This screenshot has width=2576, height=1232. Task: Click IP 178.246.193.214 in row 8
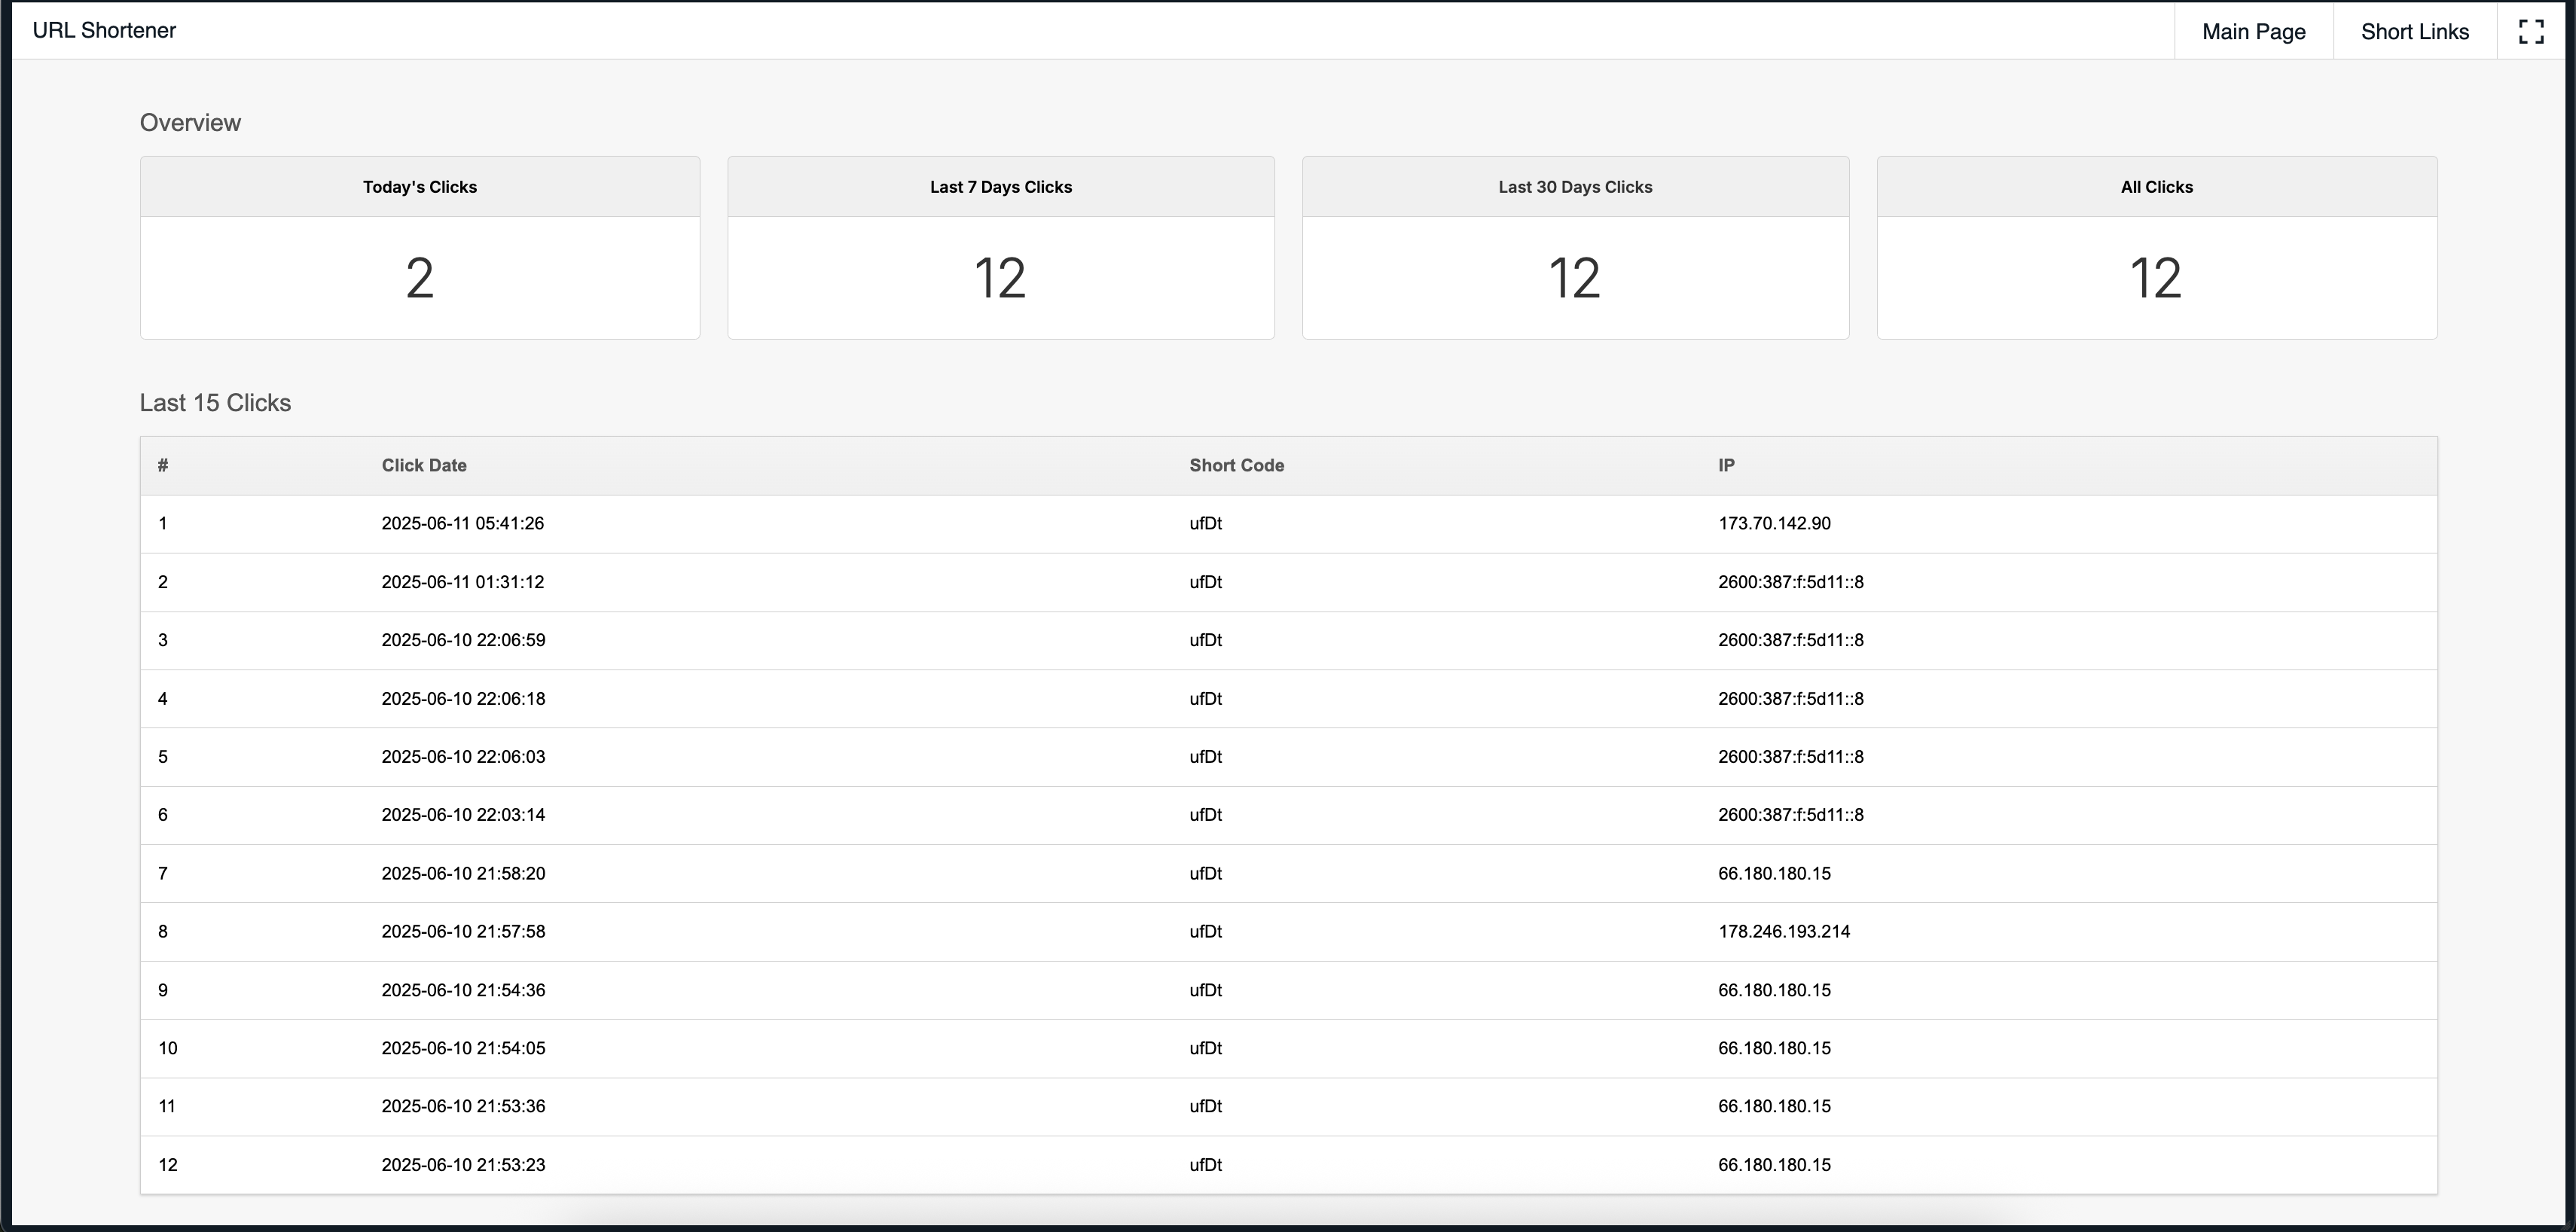pos(1783,932)
